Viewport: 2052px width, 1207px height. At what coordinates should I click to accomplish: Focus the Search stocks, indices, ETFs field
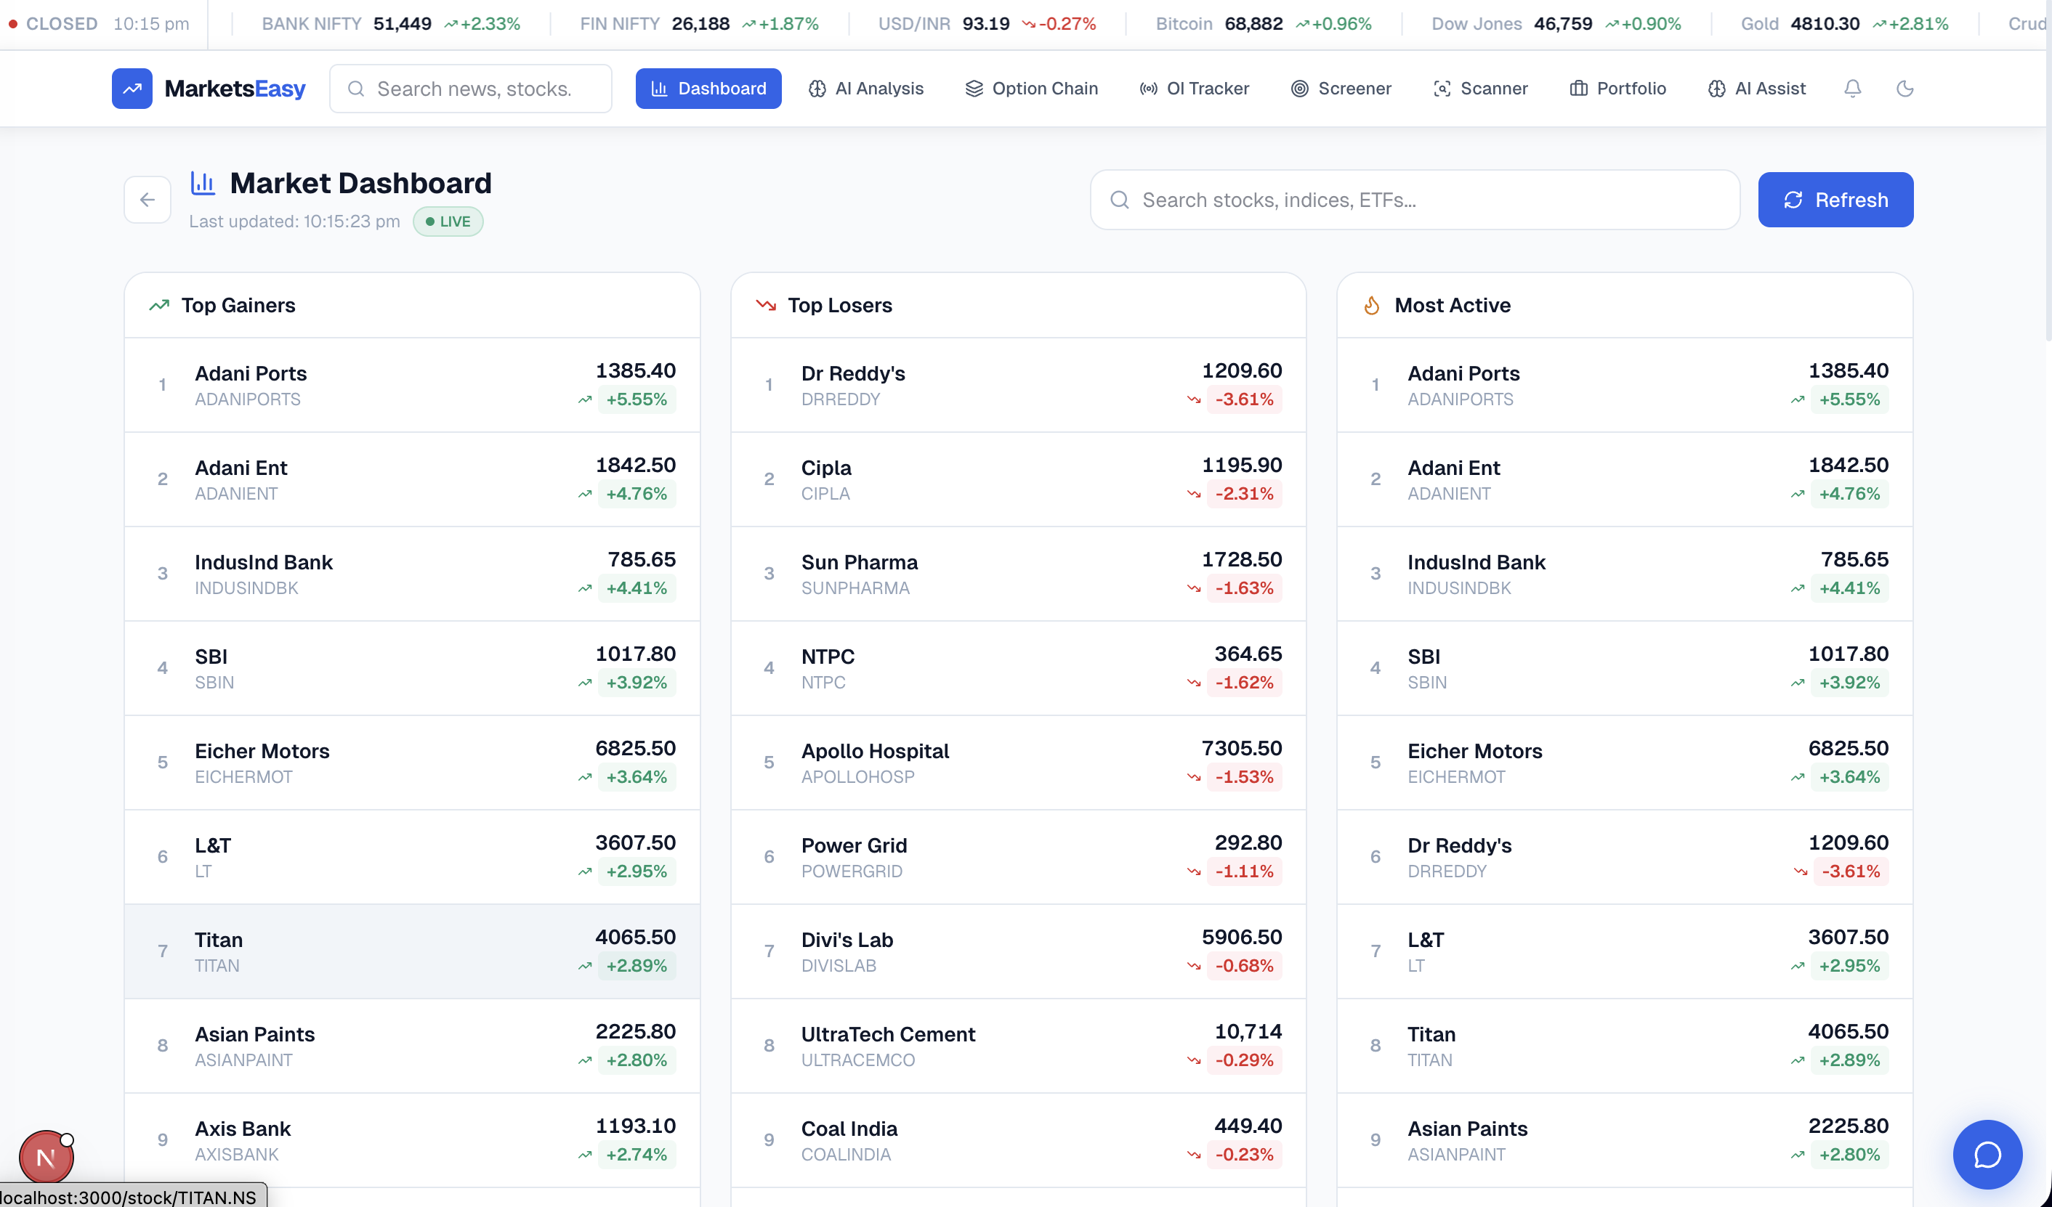coord(1415,200)
